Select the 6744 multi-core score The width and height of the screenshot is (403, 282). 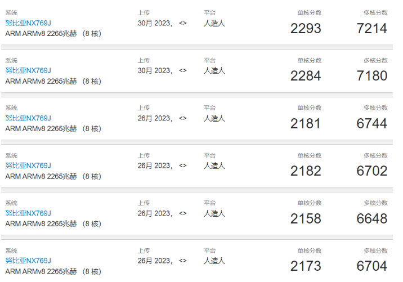click(372, 124)
